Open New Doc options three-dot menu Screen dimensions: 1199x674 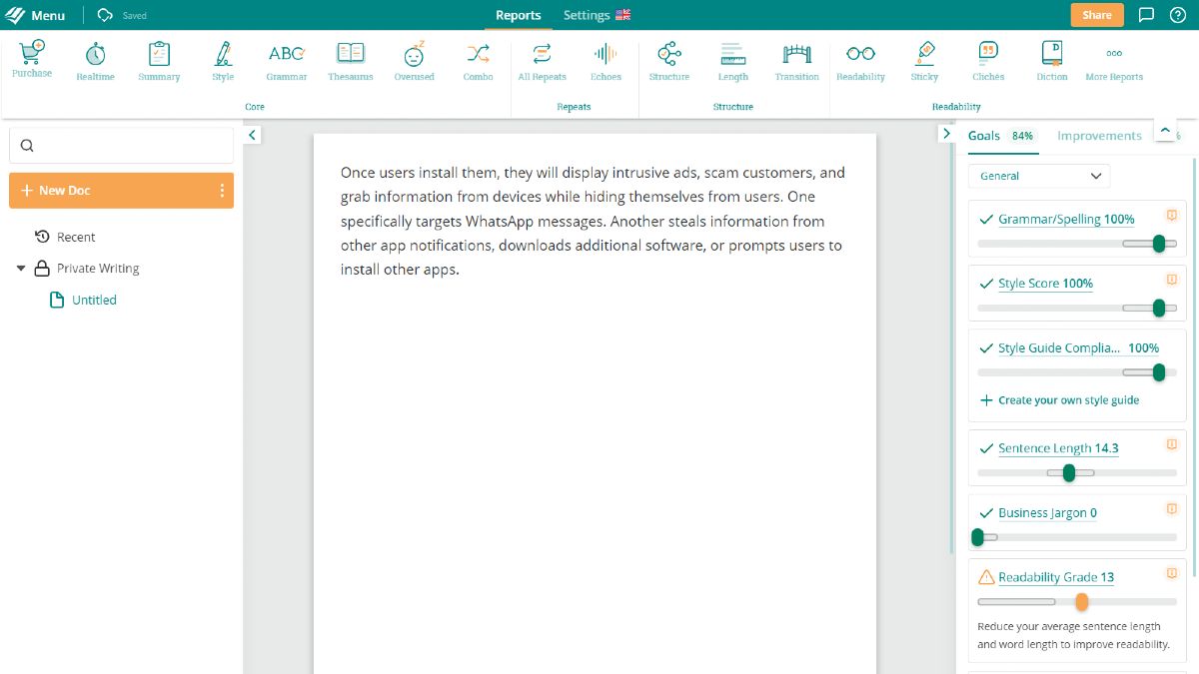pyautogui.click(x=222, y=191)
